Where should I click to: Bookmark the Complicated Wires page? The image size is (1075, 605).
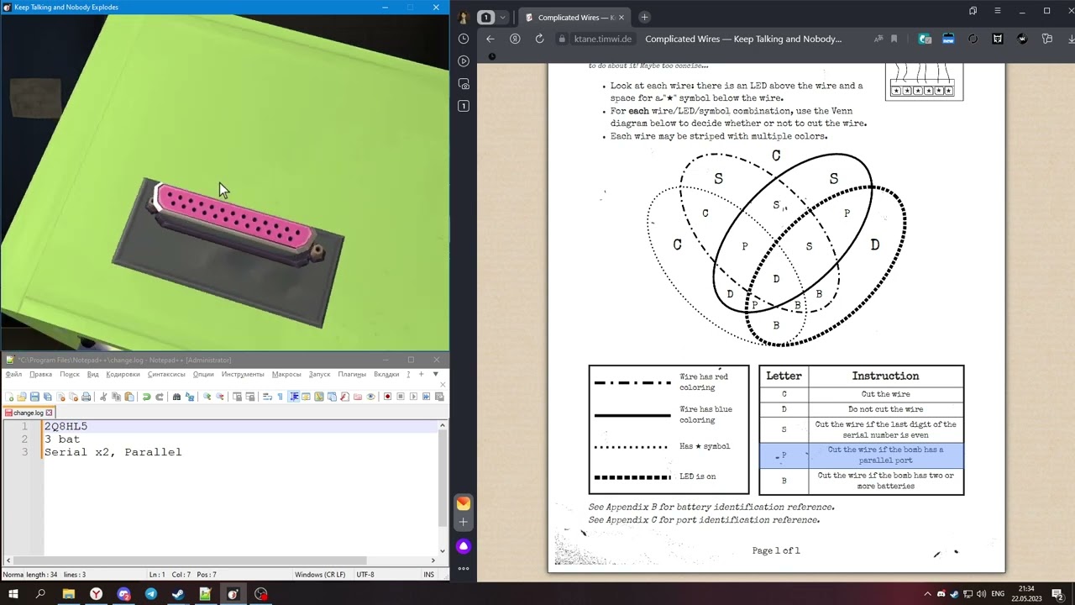point(894,39)
